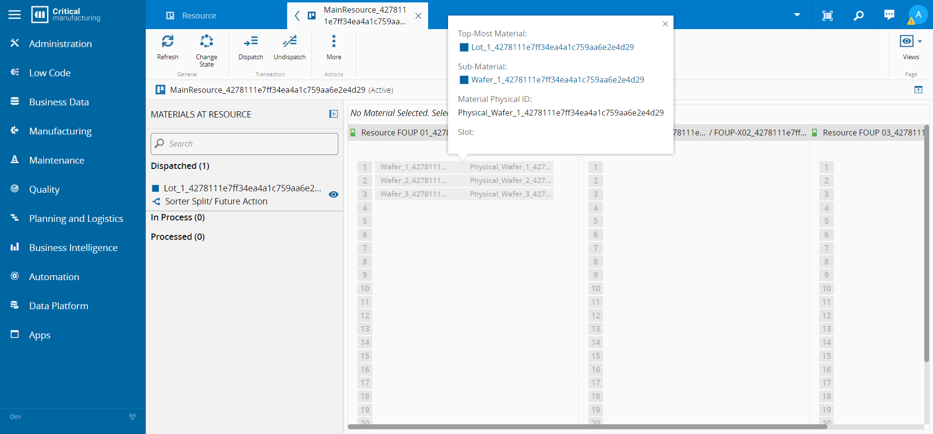The image size is (933, 434).
Task: Close the MainResource tab
Action: click(x=418, y=16)
